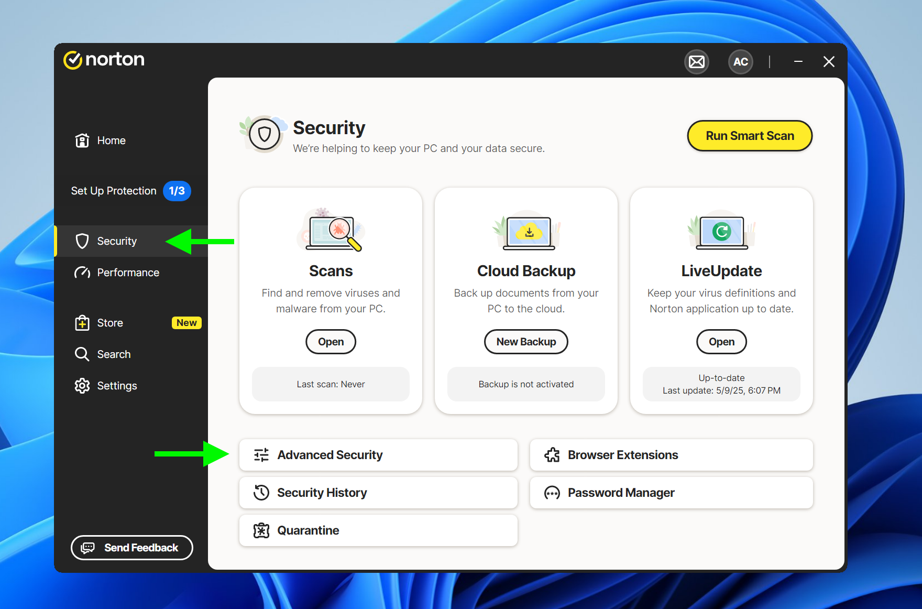
Task: Open Search from sidebar
Action: coord(131,354)
